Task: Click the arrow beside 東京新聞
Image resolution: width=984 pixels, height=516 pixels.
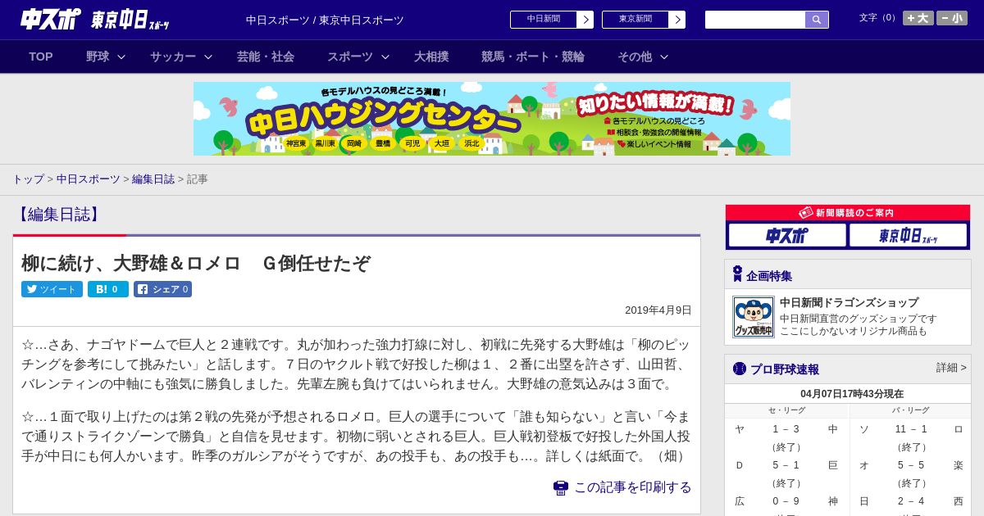Action: tap(677, 20)
